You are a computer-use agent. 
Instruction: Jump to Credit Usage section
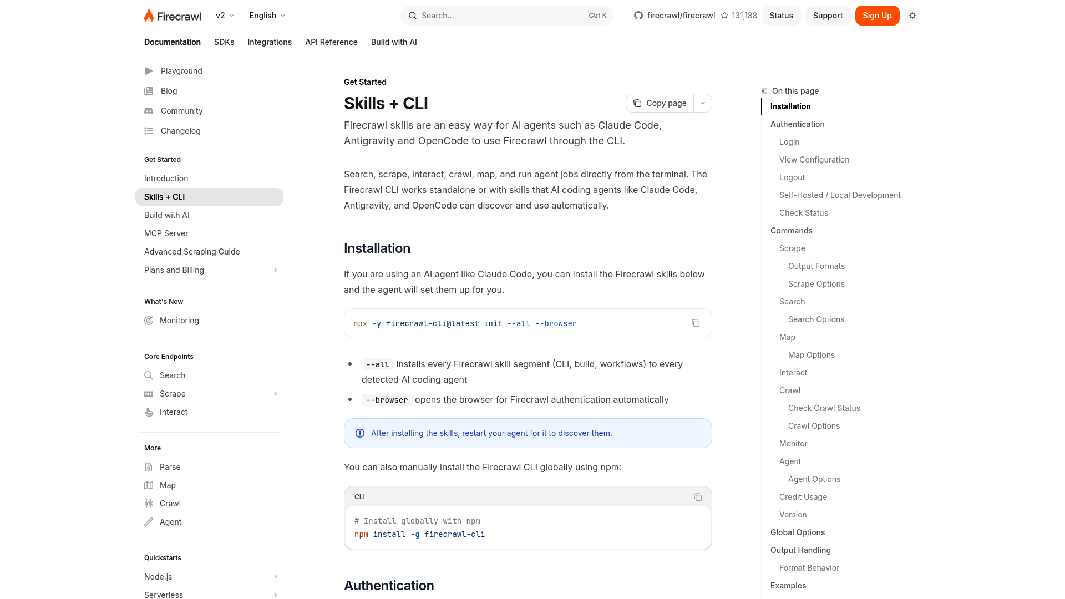(803, 497)
